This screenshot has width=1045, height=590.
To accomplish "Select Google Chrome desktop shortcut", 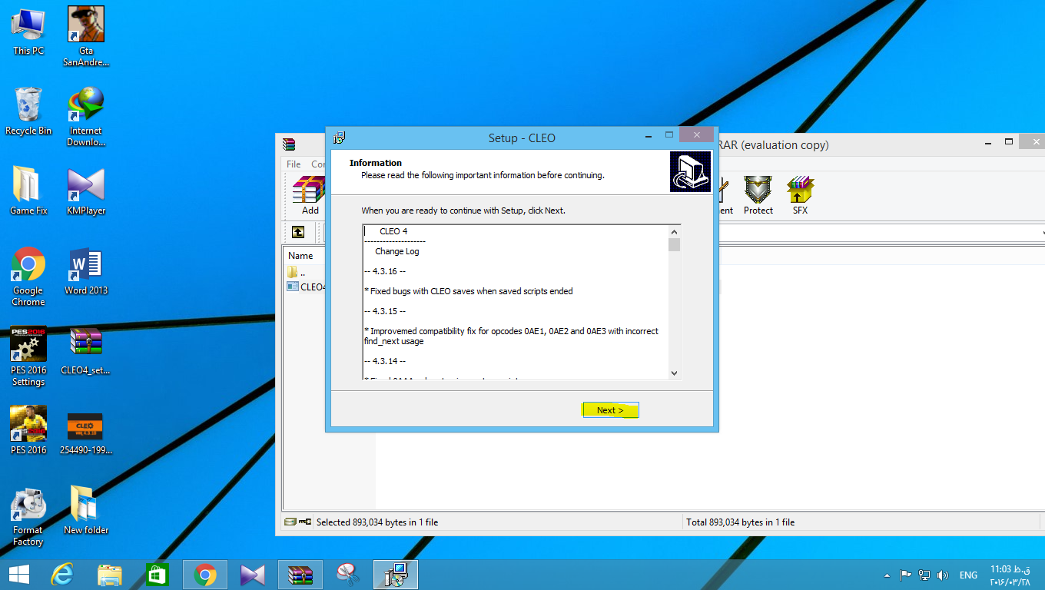I will click(28, 277).
